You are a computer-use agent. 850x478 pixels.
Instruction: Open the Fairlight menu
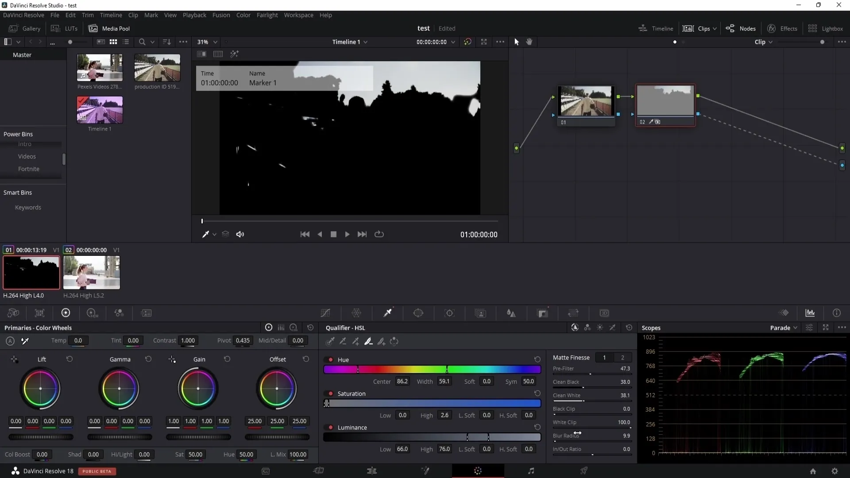(x=267, y=15)
